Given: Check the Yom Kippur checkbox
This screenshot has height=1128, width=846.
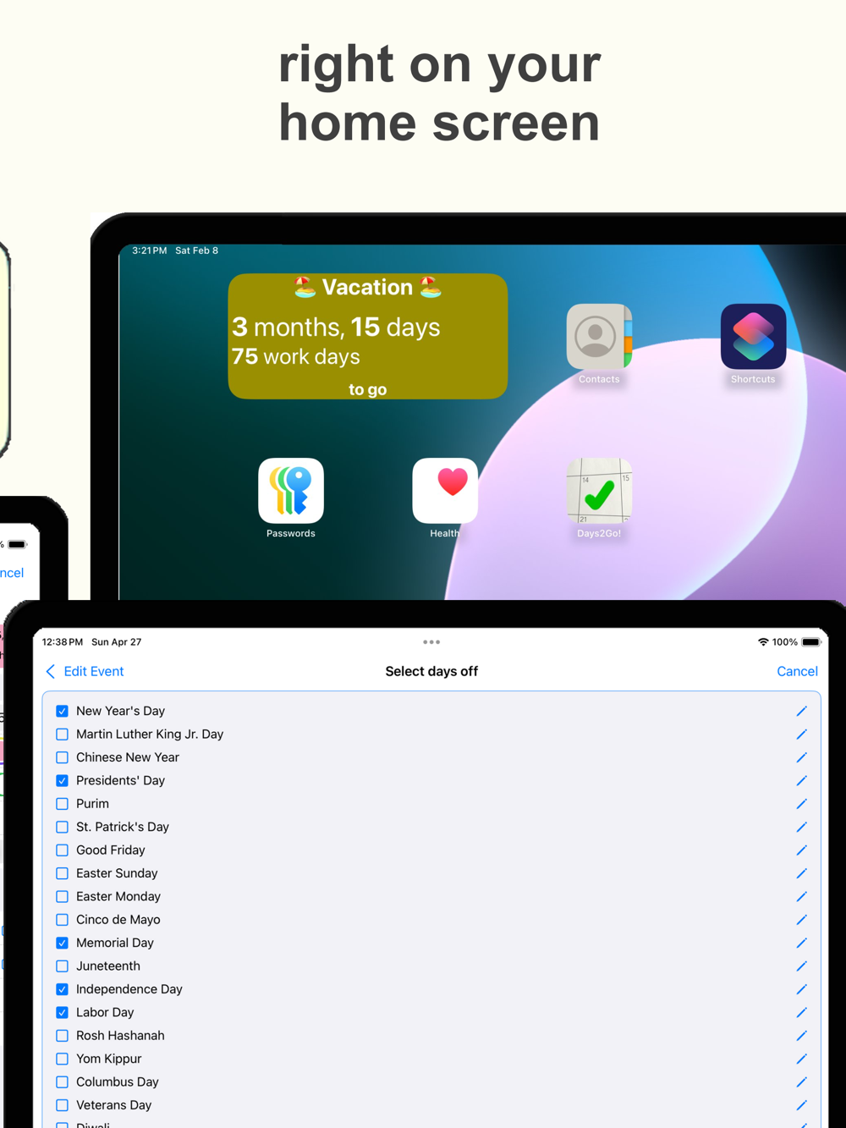Looking at the screenshot, I should 62,1059.
